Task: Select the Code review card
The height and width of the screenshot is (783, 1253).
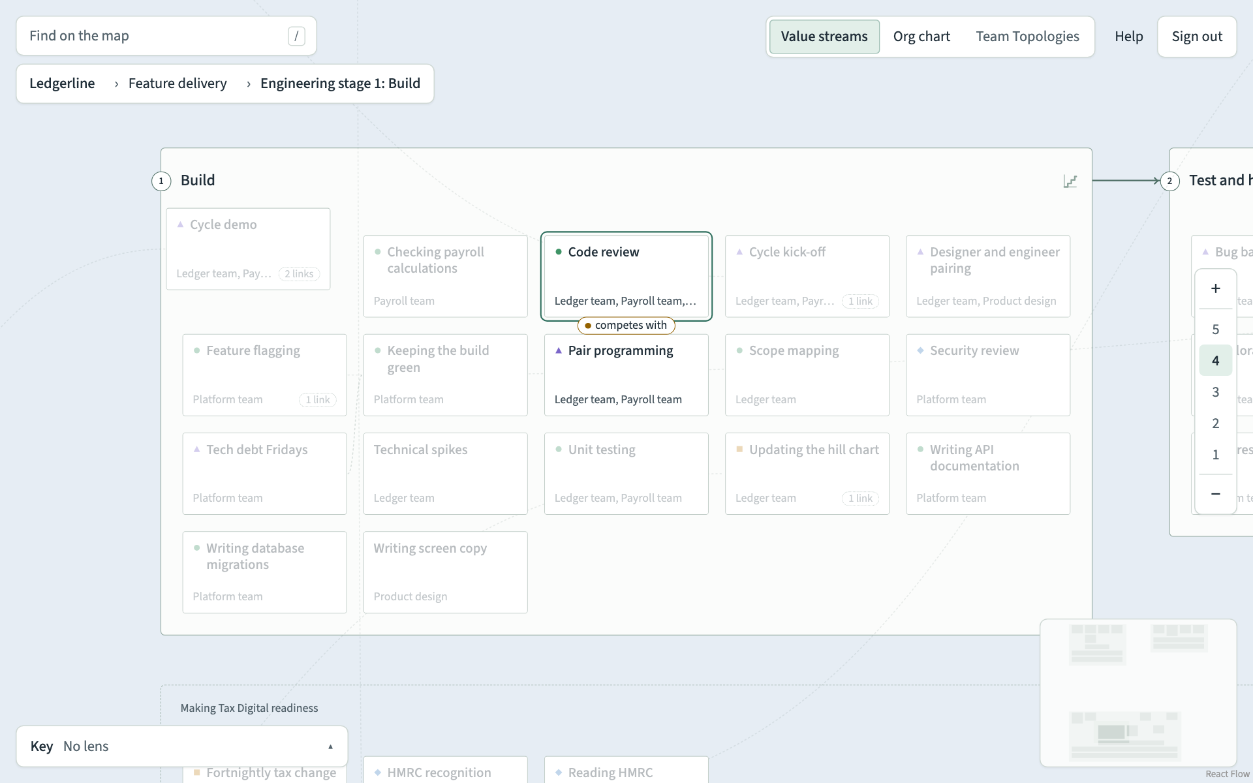Action: (626, 277)
